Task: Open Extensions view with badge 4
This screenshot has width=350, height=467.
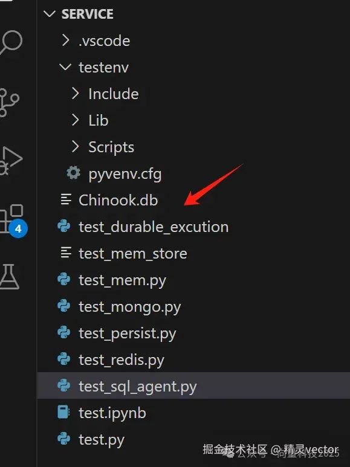Action: pyautogui.click(x=13, y=221)
